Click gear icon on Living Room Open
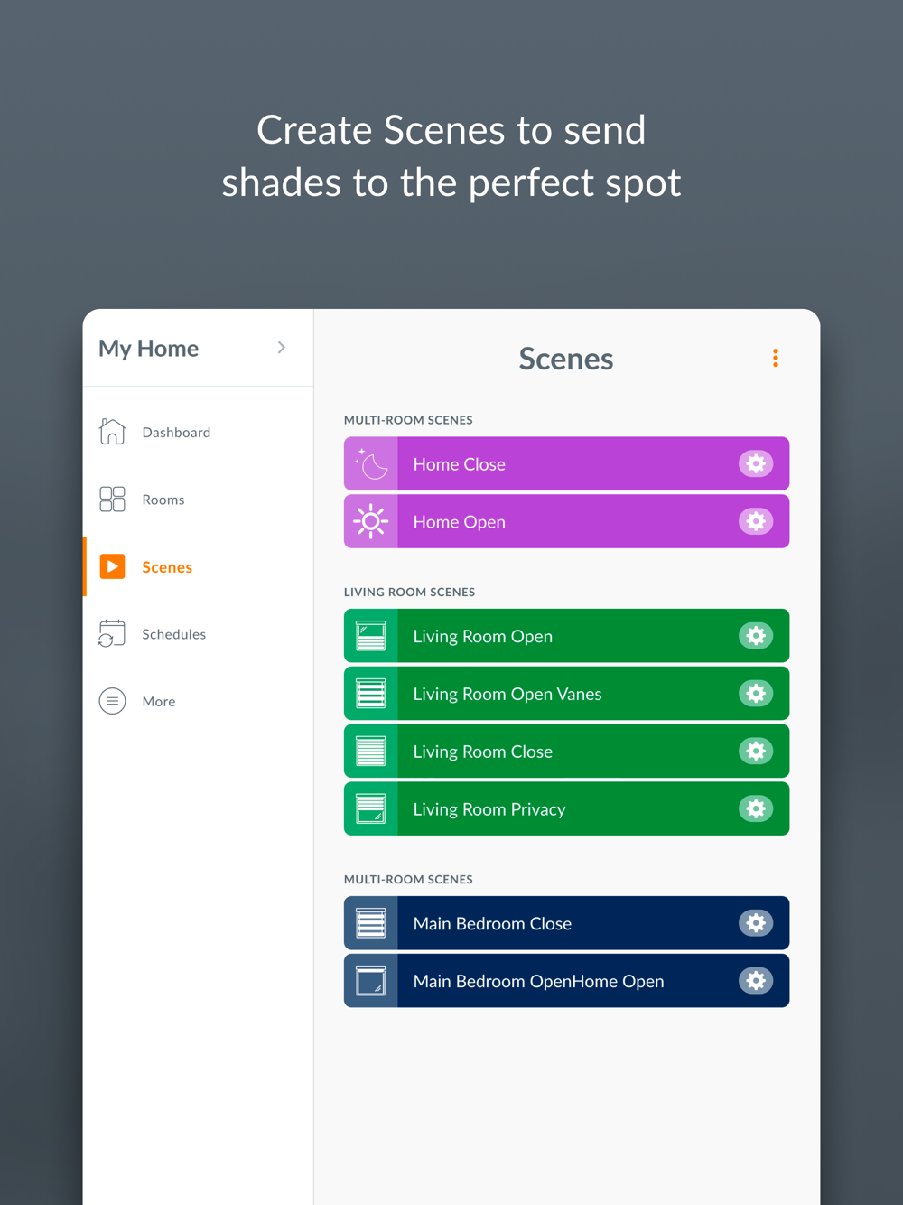Viewport: 903px width, 1205px height. point(756,636)
